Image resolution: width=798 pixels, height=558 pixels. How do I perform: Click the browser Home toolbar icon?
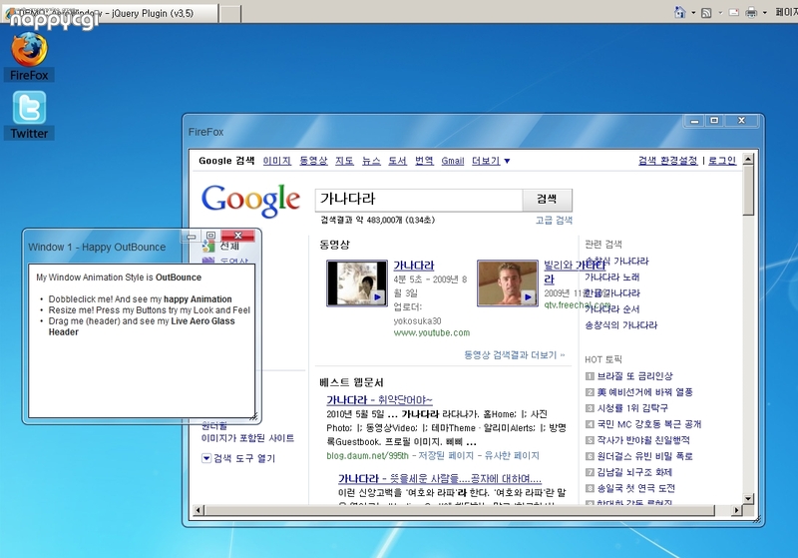[680, 12]
